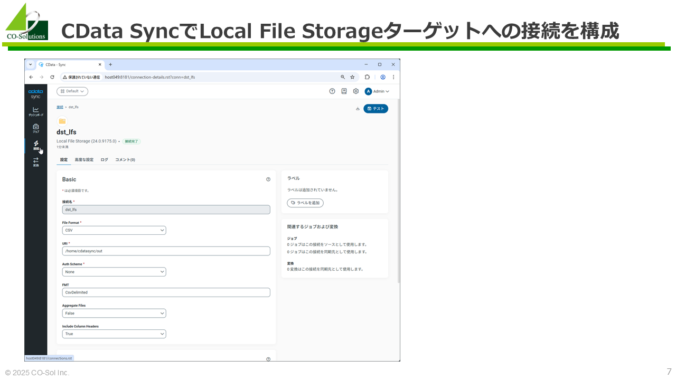Click the page vertical scrollbar
676x380 pixels.
point(398,190)
